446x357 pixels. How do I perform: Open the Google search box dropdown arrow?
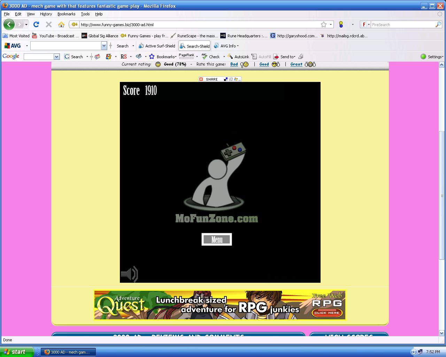pos(57,56)
